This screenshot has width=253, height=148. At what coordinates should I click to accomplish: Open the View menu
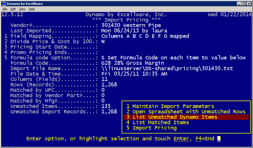(22, 9)
